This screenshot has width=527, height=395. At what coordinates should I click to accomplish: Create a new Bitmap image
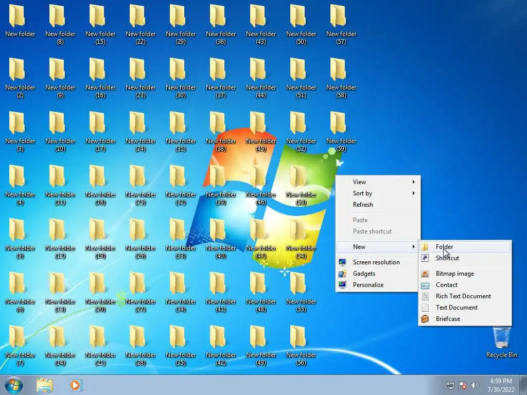pos(465,274)
